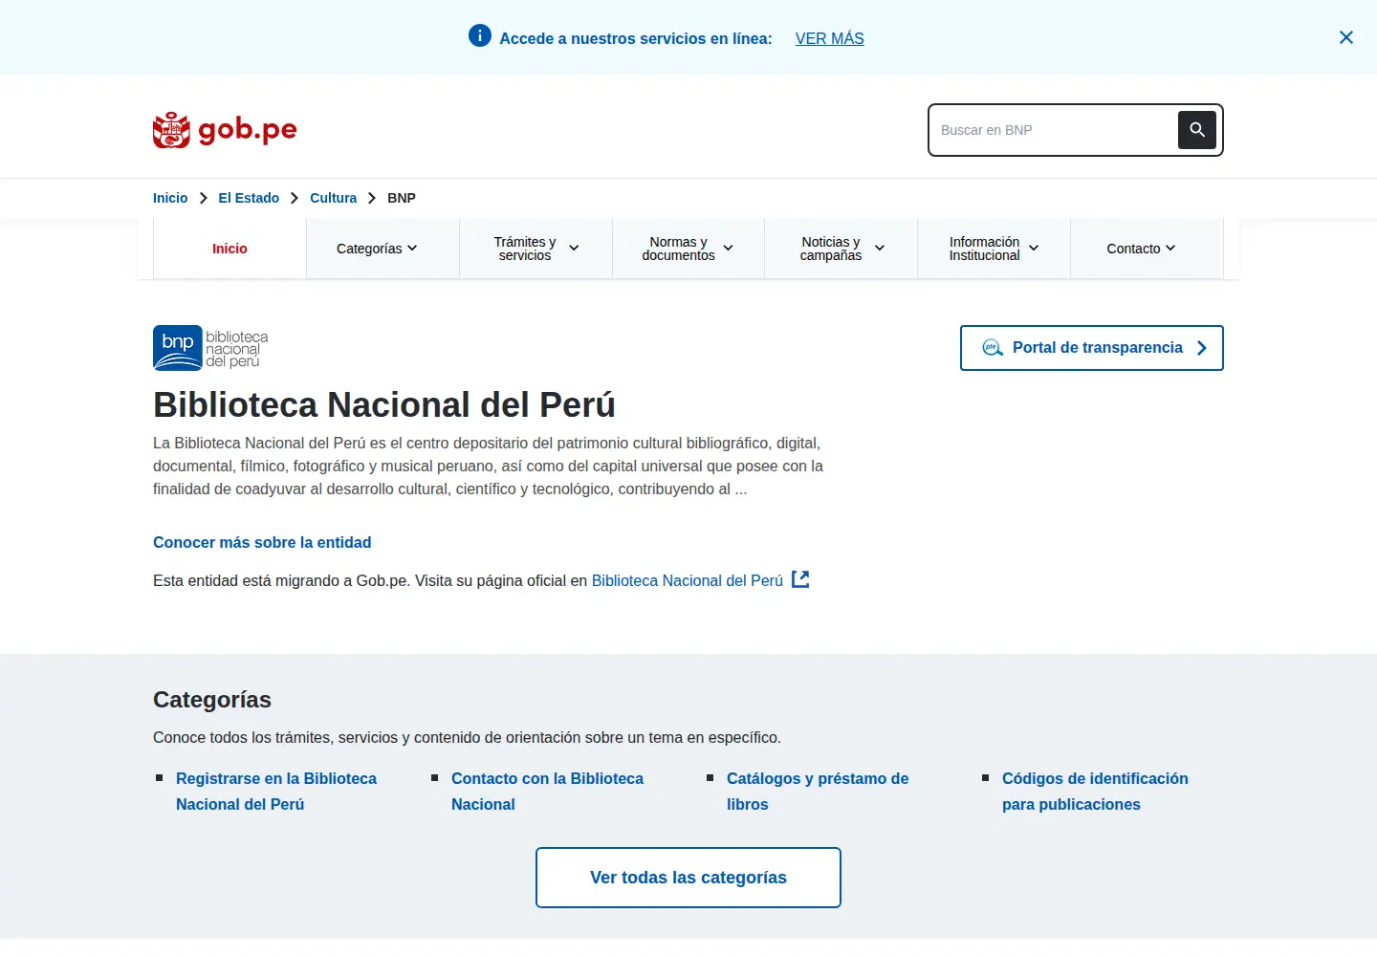Expand the Trámites y servicios menu
1377x956 pixels.
pyautogui.click(x=535, y=249)
